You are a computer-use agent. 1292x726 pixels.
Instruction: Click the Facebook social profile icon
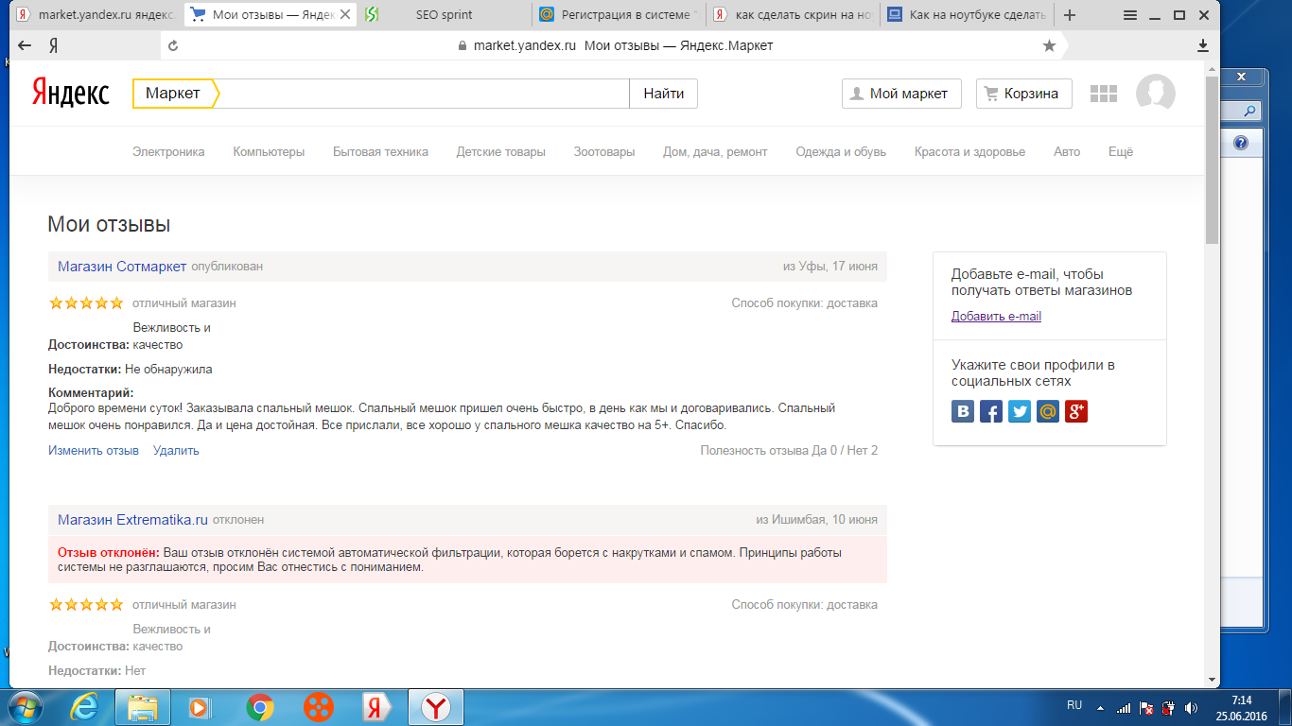[991, 411]
